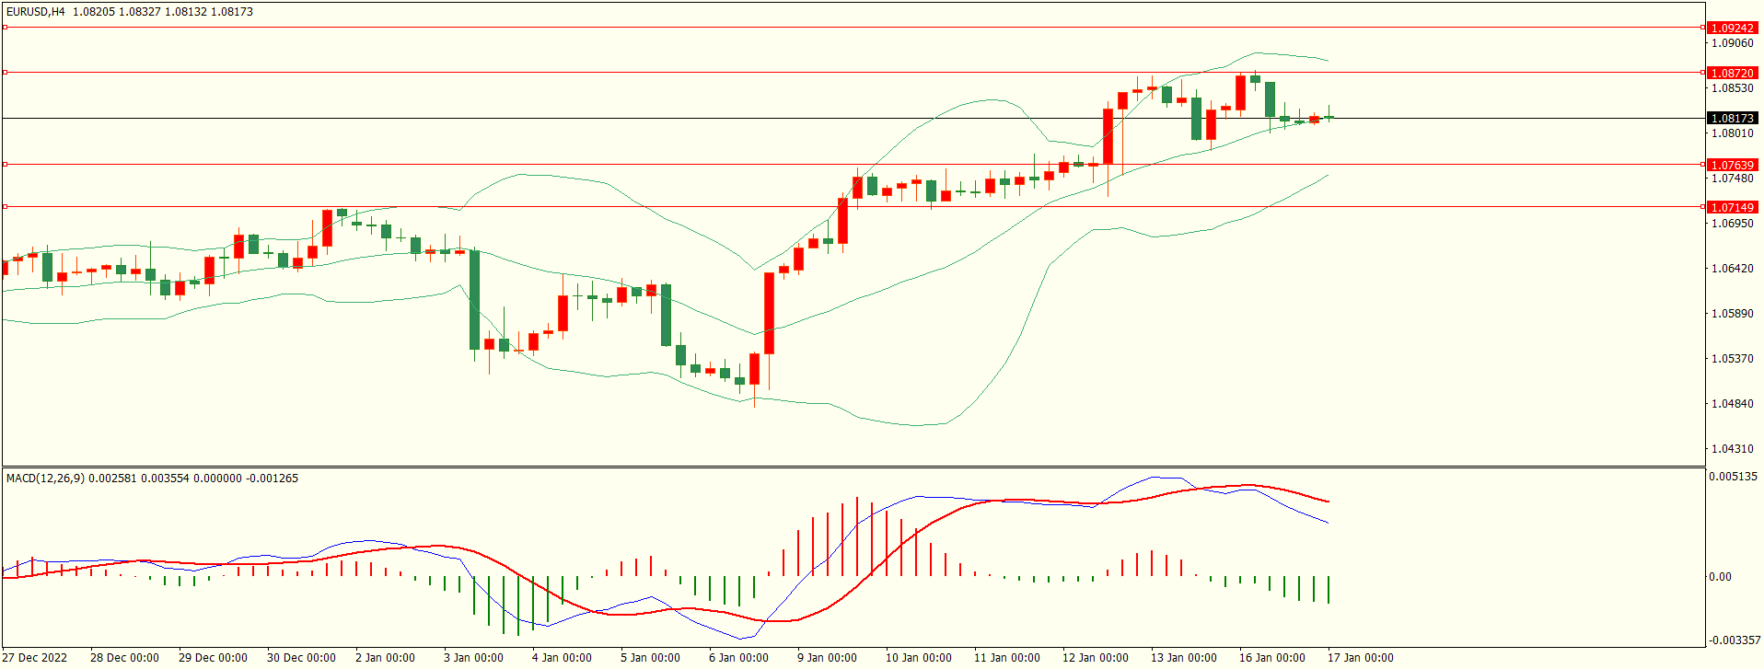Image resolution: width=1764 pixels, height=669 pixels.
Task: Grab the left anchor of the 1.09242 line
Action: click(x=5, y=28)
